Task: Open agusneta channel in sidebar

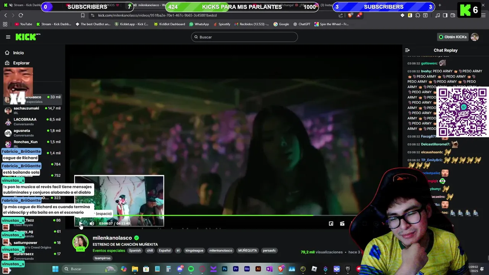Action: click(32, 133)
